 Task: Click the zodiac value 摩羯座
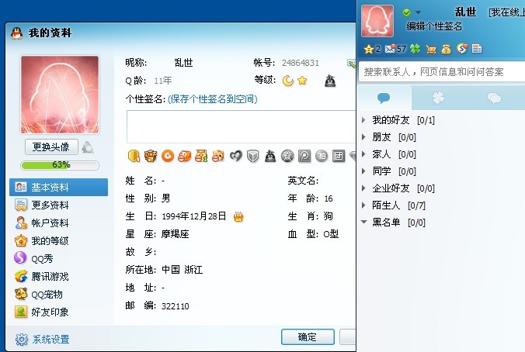coord(175,234)
